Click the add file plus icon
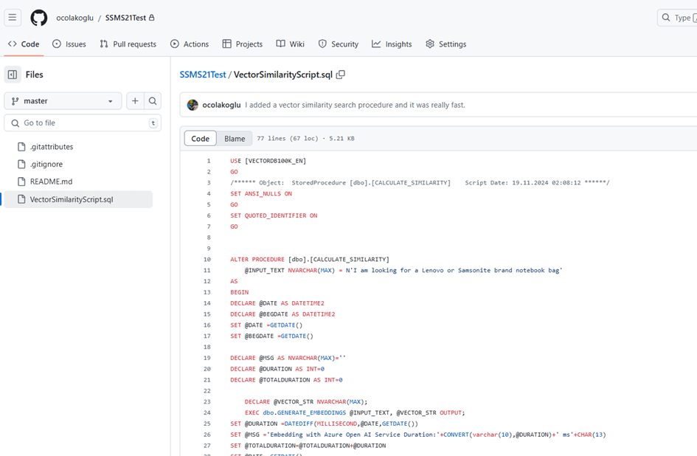 pyautogui.click(x=135, y=101)
